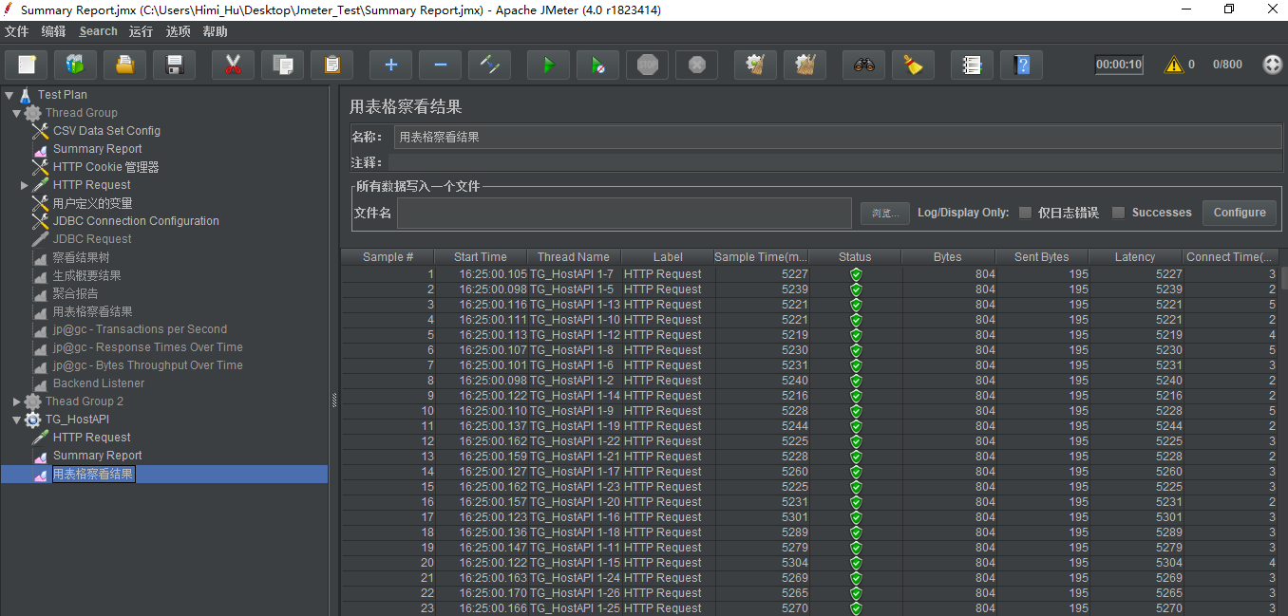
Task: Collapse the Thread Group tree node
Action: [x=16, y=113]
